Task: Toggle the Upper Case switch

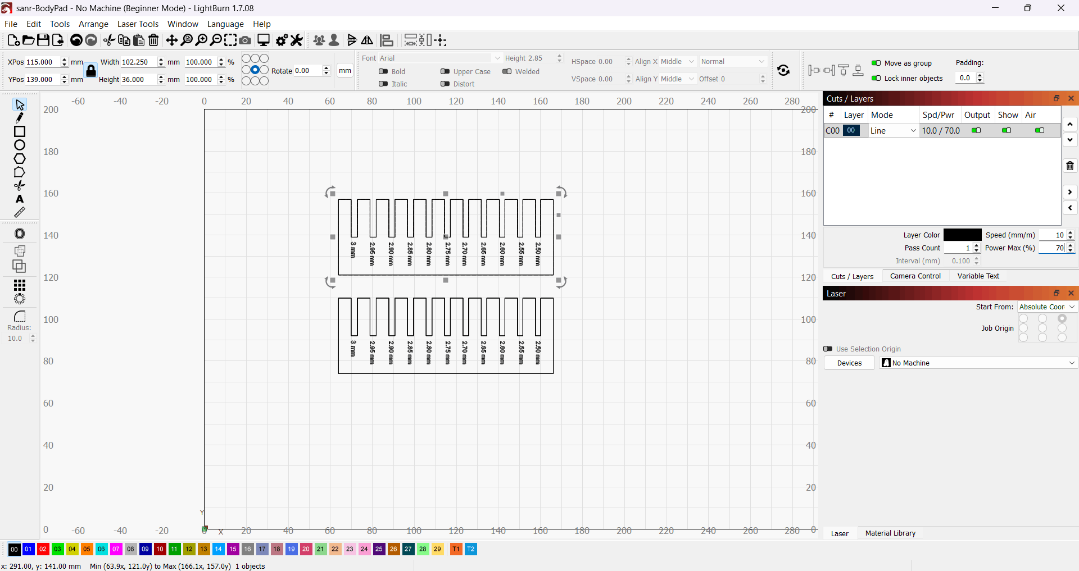Action: click(x=445, y=71)
